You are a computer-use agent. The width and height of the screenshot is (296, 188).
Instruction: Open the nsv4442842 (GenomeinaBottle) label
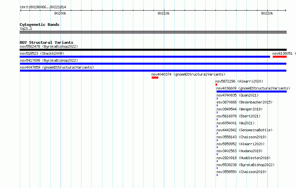(x=244, y=130)
